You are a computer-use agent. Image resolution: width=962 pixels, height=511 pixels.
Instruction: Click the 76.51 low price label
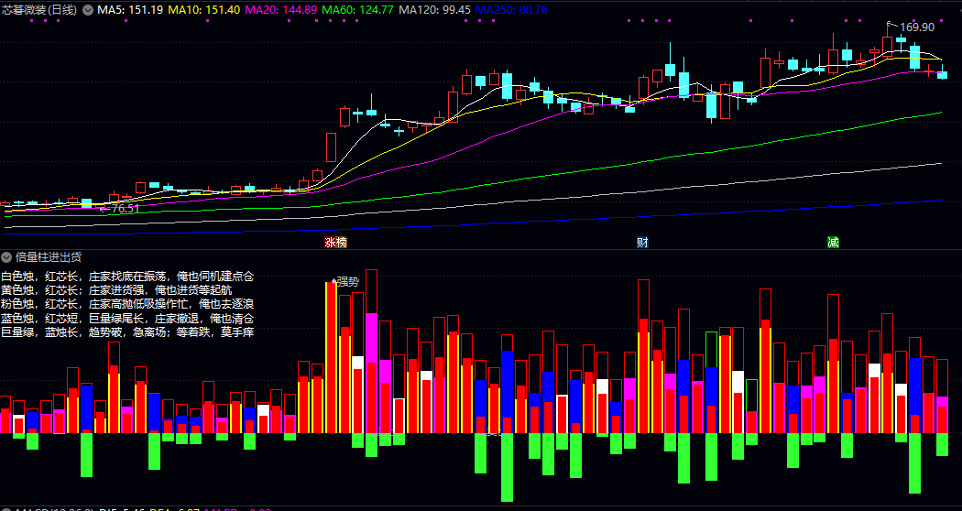click(125, 209)
